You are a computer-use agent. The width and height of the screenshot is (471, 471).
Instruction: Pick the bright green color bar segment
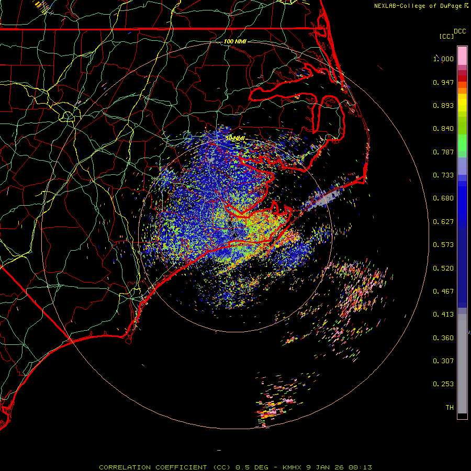point(462,143)
